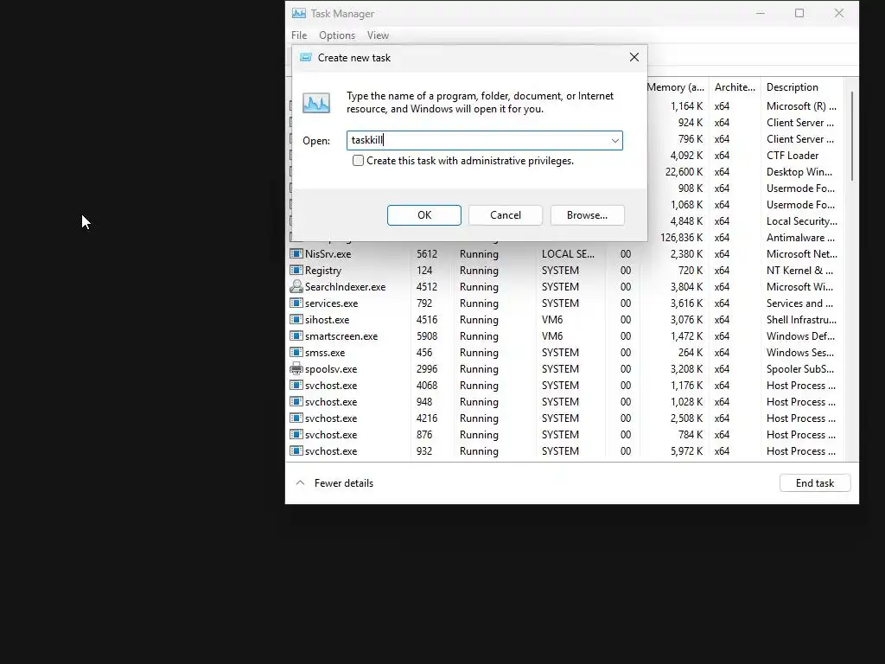885x664 pixels.
Task: Click memory value 126,836 K
Action: [681, 238]
